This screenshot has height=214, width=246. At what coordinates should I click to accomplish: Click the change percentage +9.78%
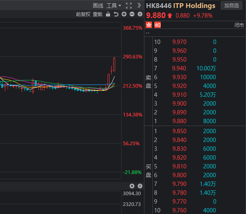point(203,16)
